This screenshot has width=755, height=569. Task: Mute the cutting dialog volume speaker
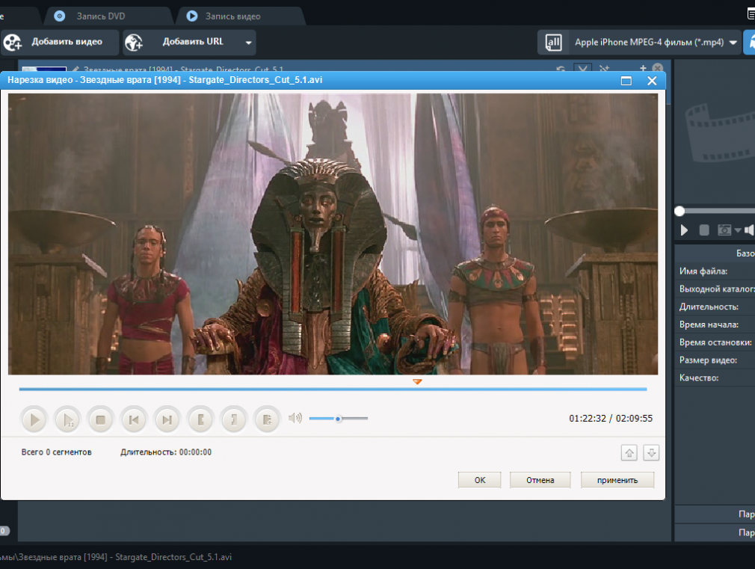coord(295,418)
